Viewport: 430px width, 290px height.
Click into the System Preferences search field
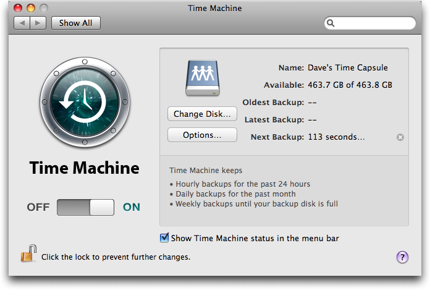point(370,23)
